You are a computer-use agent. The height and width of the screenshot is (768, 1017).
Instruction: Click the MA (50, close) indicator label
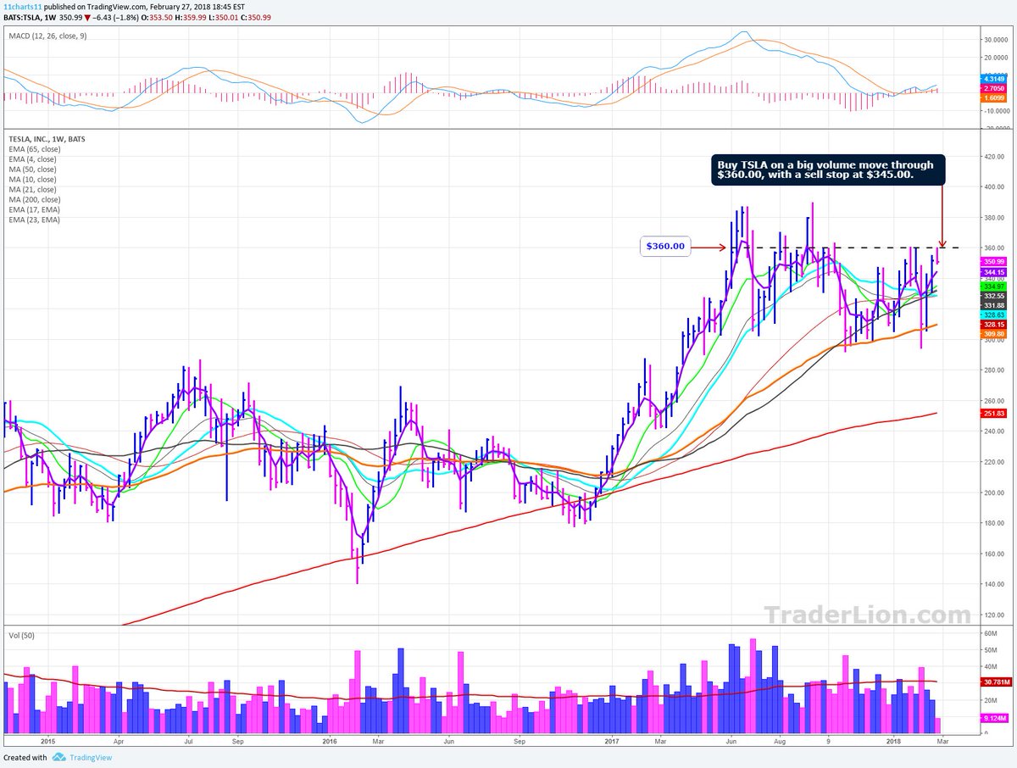(32, 169)
